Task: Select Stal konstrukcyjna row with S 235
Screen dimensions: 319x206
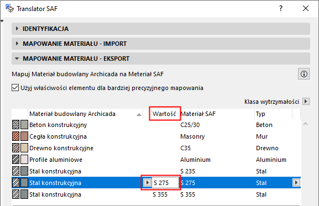Action: 156,171
